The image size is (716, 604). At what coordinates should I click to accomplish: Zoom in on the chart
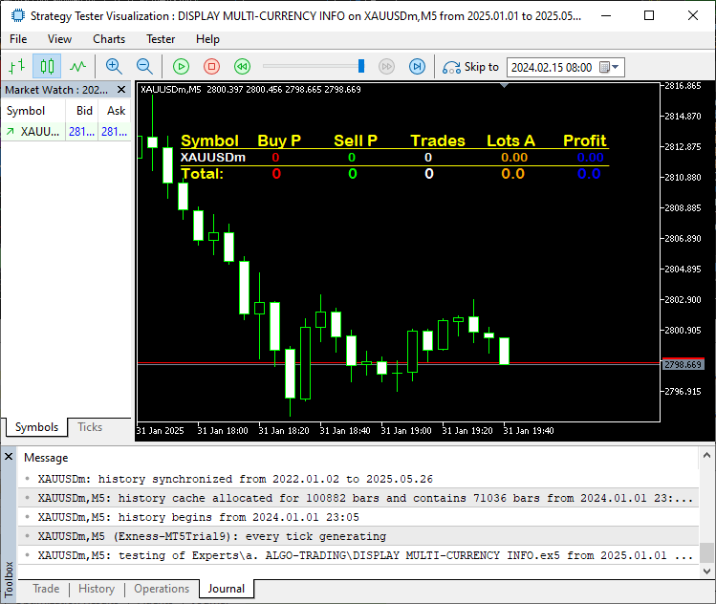(115, 67)
